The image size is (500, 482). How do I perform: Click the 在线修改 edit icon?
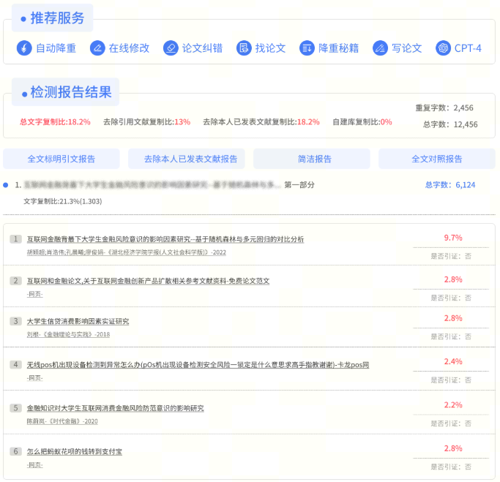97,48
